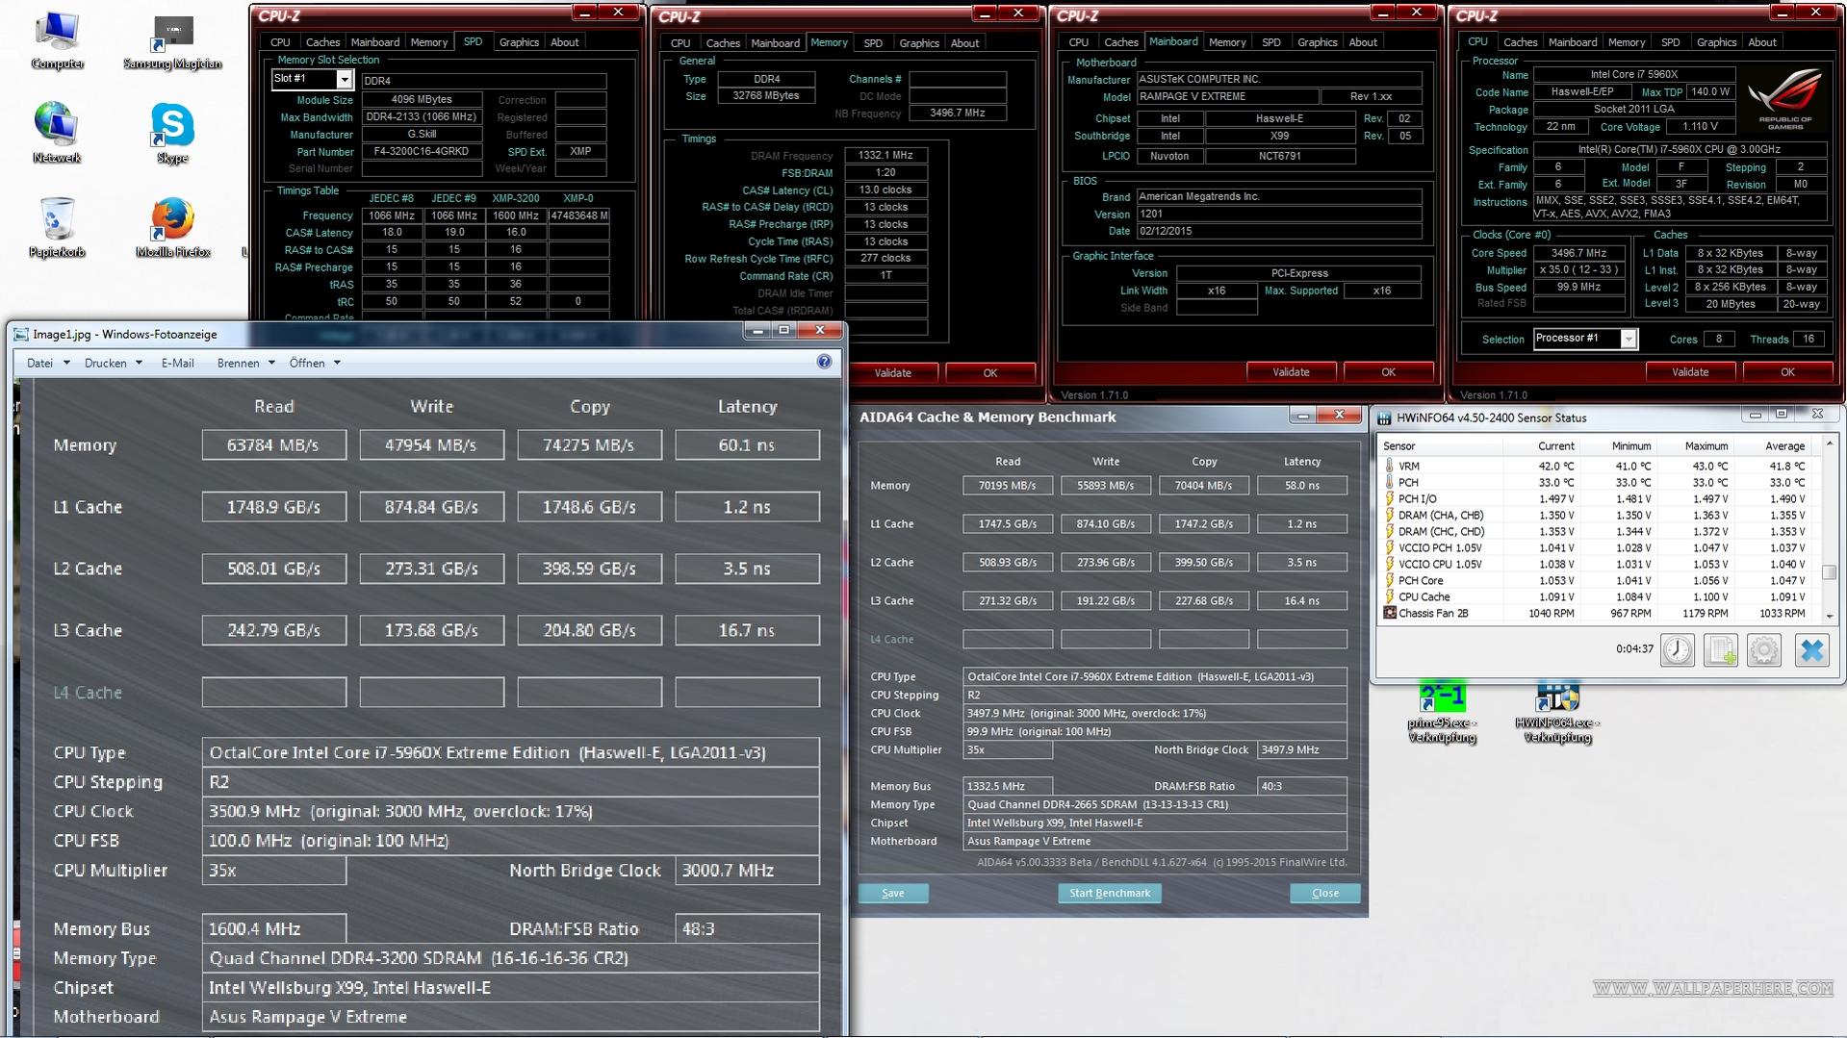Select the About tab in the i7 5960X processor CPU-Z window
1847x1038 pixels.
click(x=1762, y=42)
